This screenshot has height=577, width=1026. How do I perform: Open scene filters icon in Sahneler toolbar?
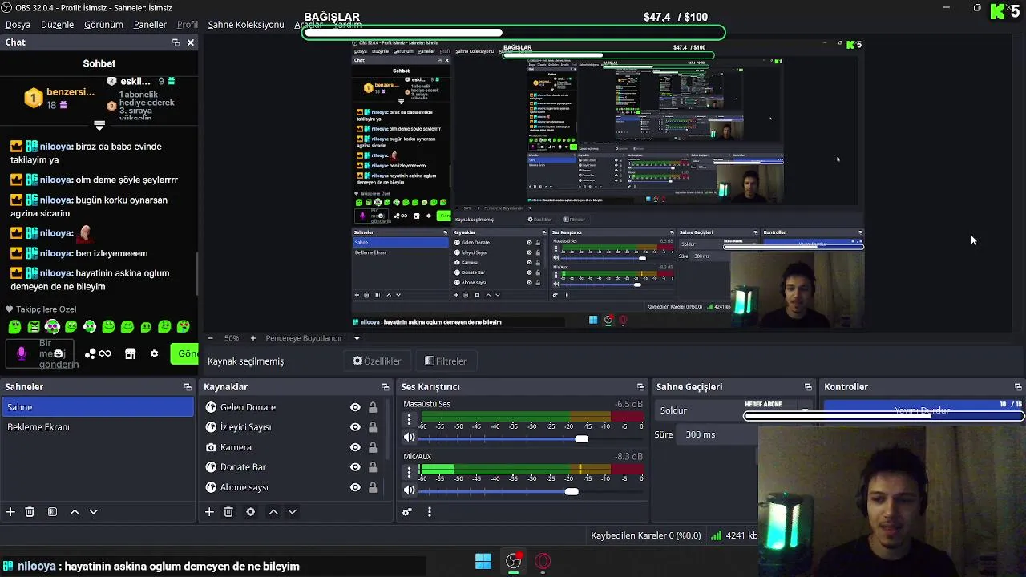click(52, 512)
